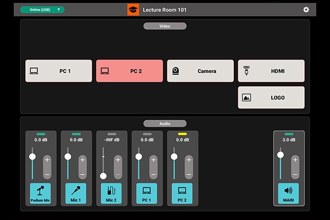Click the Video section header
The image size is (330, 220).
click(x=165, y=26)
